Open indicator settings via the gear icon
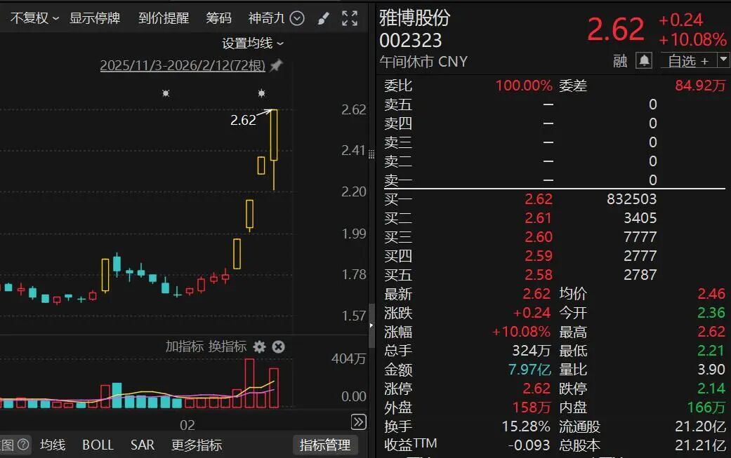731x458 pixels. [260, 346]
